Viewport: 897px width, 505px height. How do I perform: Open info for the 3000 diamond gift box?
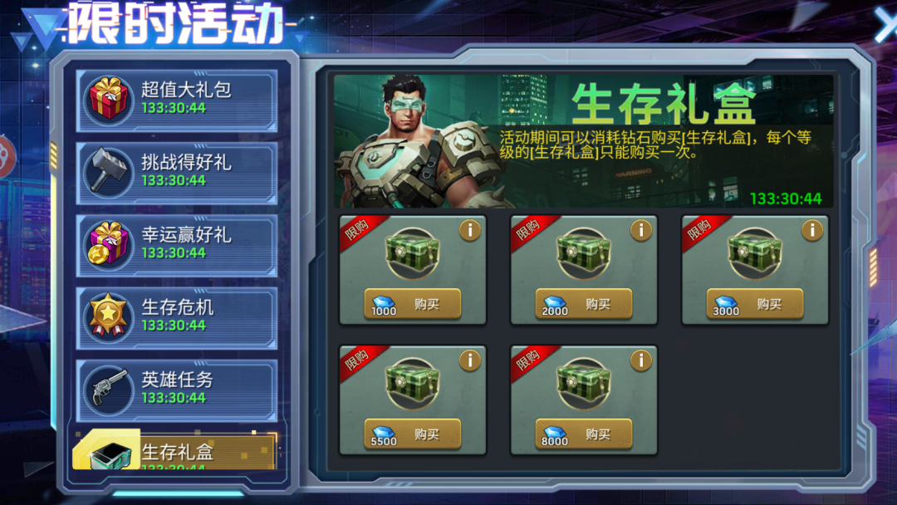(x=811, y=230)
